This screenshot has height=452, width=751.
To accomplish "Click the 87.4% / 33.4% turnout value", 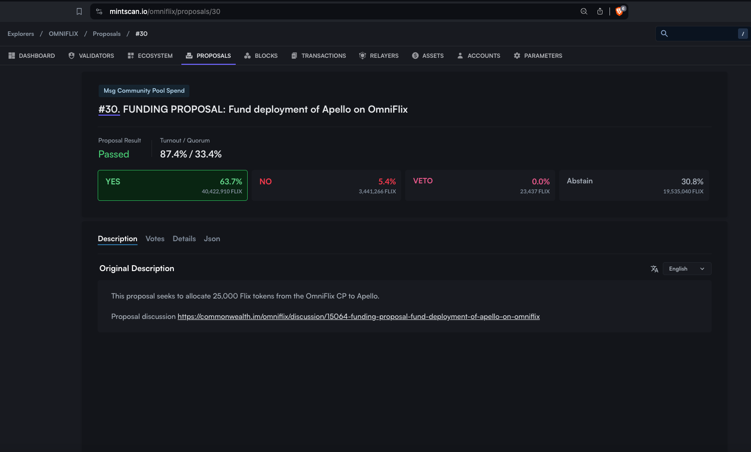I will tap(191, 154).
